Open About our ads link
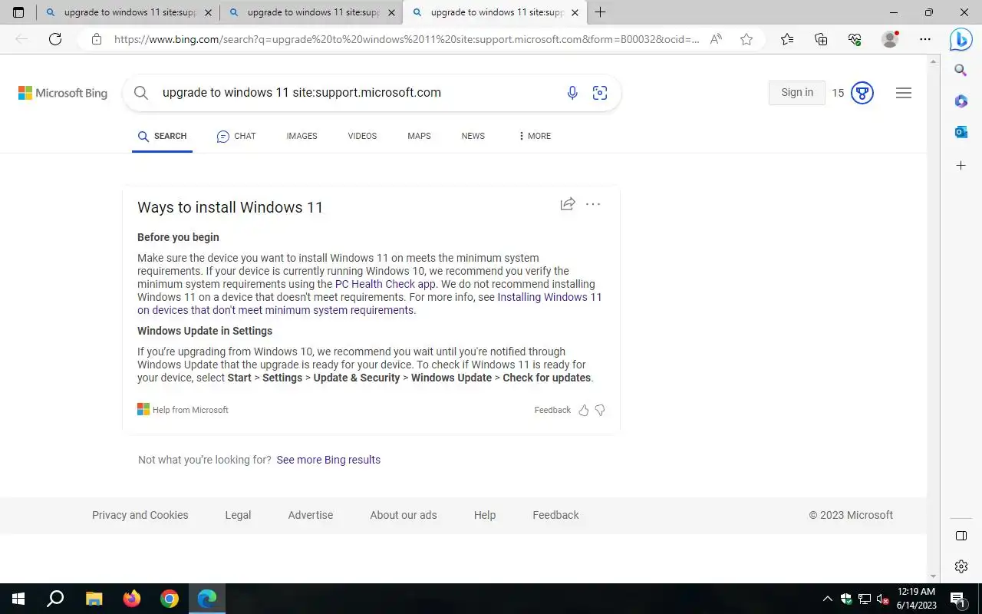The width and height of the screenshot is (982, 614). click(404, 515)
